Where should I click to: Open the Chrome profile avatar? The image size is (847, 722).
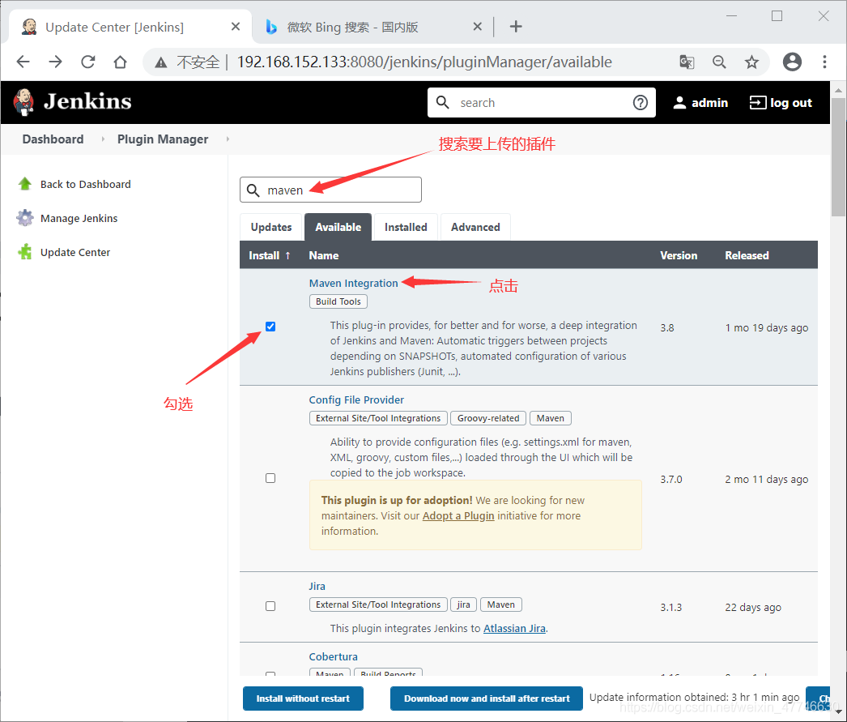tap(792, 62)
